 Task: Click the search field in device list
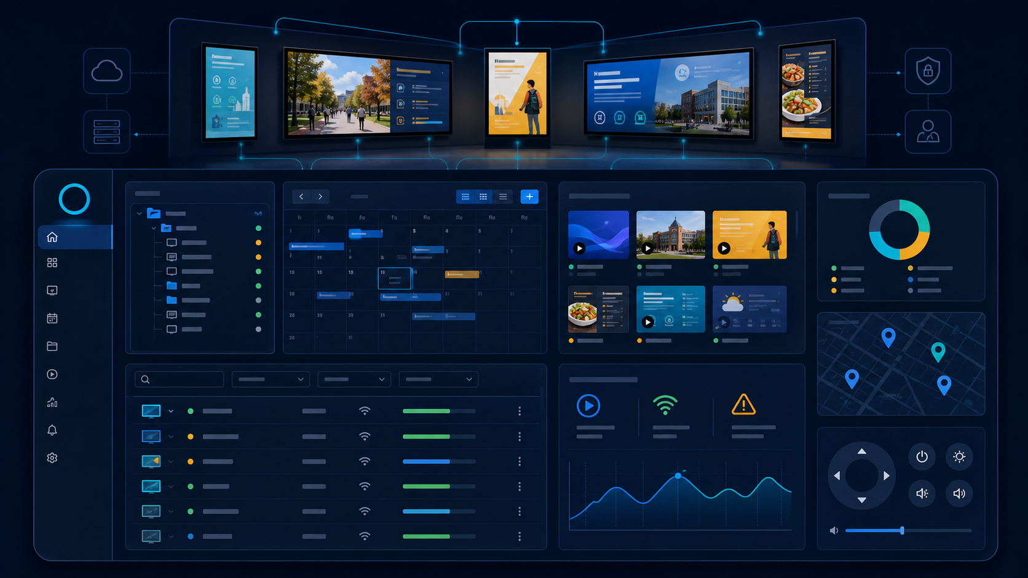pyautogui.click(x=180, y=379)
